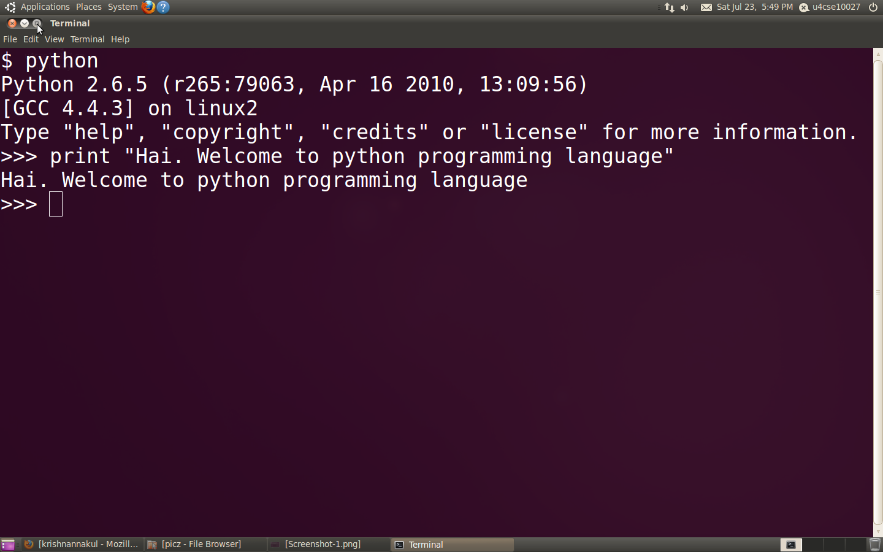883x552 pixels.
Task: Launch Firefox from the top panel
Action: (x=148, y=7)
